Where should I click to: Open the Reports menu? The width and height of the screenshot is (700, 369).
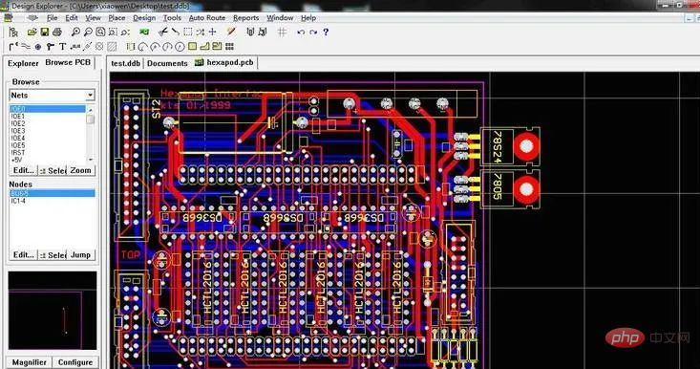(246, 18)
